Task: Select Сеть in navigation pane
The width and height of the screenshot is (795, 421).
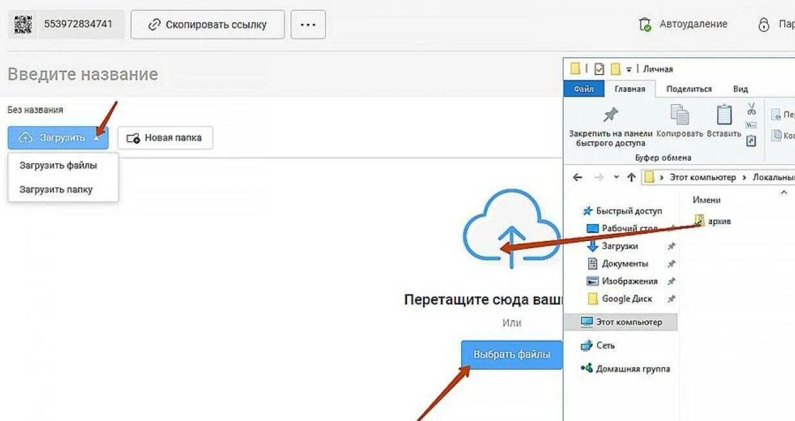Action: pos(598,345)
